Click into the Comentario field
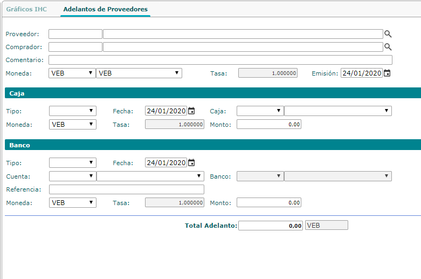 [220, 60]
